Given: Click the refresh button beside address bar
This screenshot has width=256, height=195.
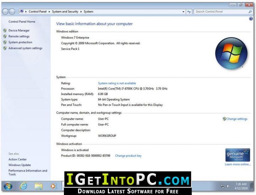Looking at the screenshot, I should (189, 12).
